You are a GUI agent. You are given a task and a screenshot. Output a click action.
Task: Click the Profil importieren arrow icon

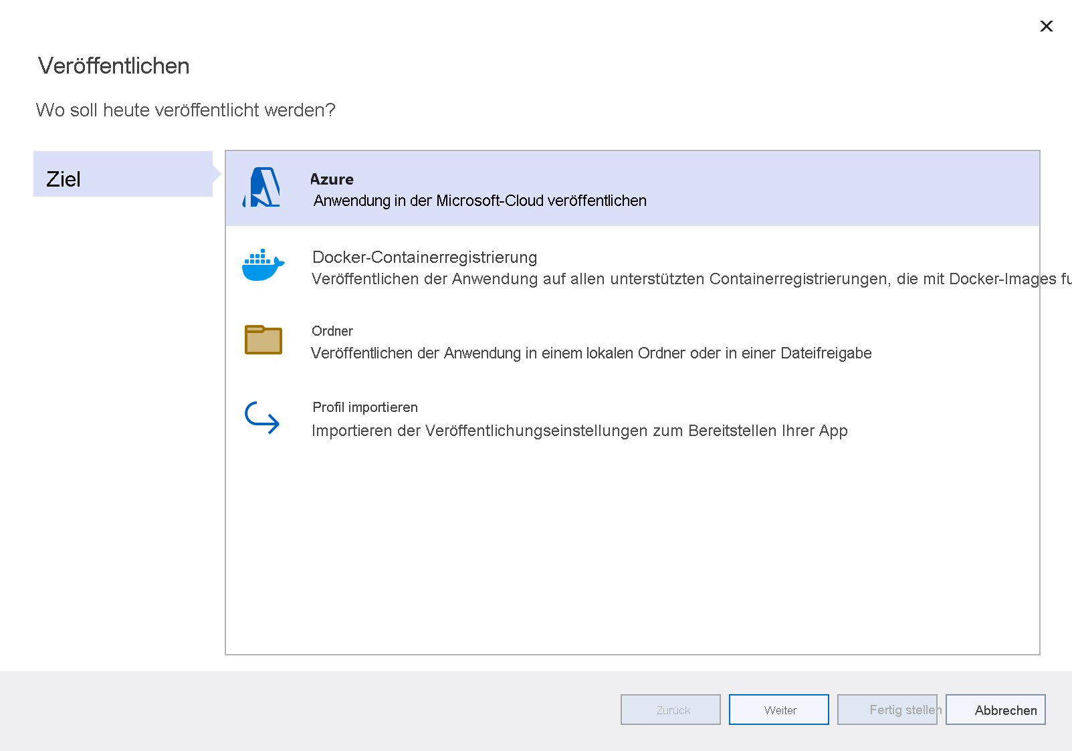261,417
